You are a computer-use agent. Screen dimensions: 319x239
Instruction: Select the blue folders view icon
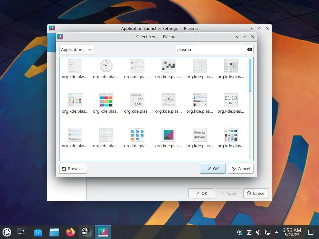pos(137,135)
